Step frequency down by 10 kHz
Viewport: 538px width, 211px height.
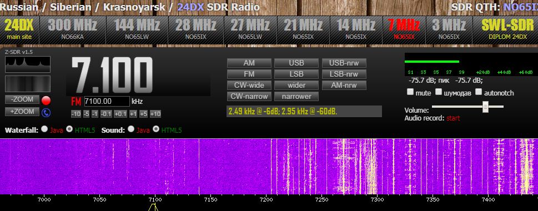coord(76,114)
